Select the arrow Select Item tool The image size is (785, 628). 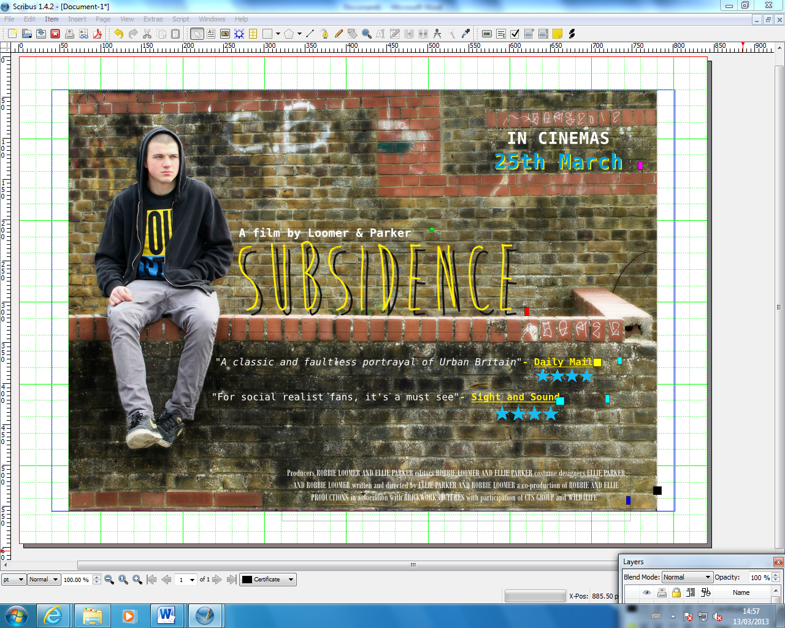(x=197, y=34)
